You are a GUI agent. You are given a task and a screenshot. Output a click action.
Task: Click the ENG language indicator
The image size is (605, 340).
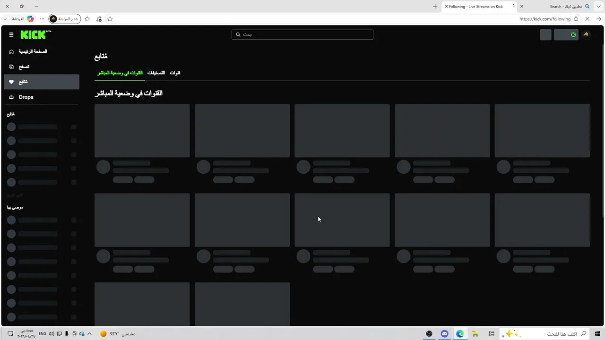point(43,334)
